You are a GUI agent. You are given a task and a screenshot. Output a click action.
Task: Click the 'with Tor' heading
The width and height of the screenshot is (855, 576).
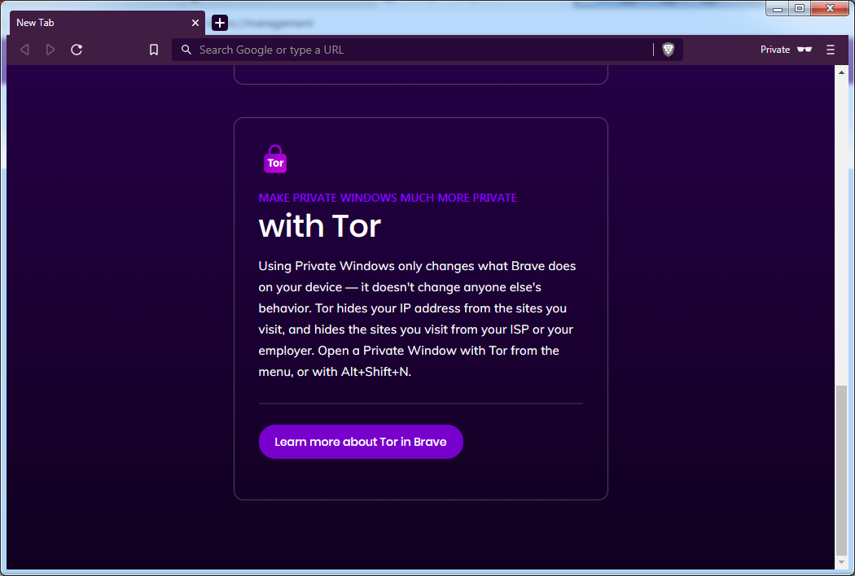319,225
